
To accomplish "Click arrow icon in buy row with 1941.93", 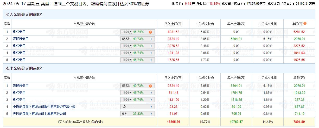I will tap(151, 53).
